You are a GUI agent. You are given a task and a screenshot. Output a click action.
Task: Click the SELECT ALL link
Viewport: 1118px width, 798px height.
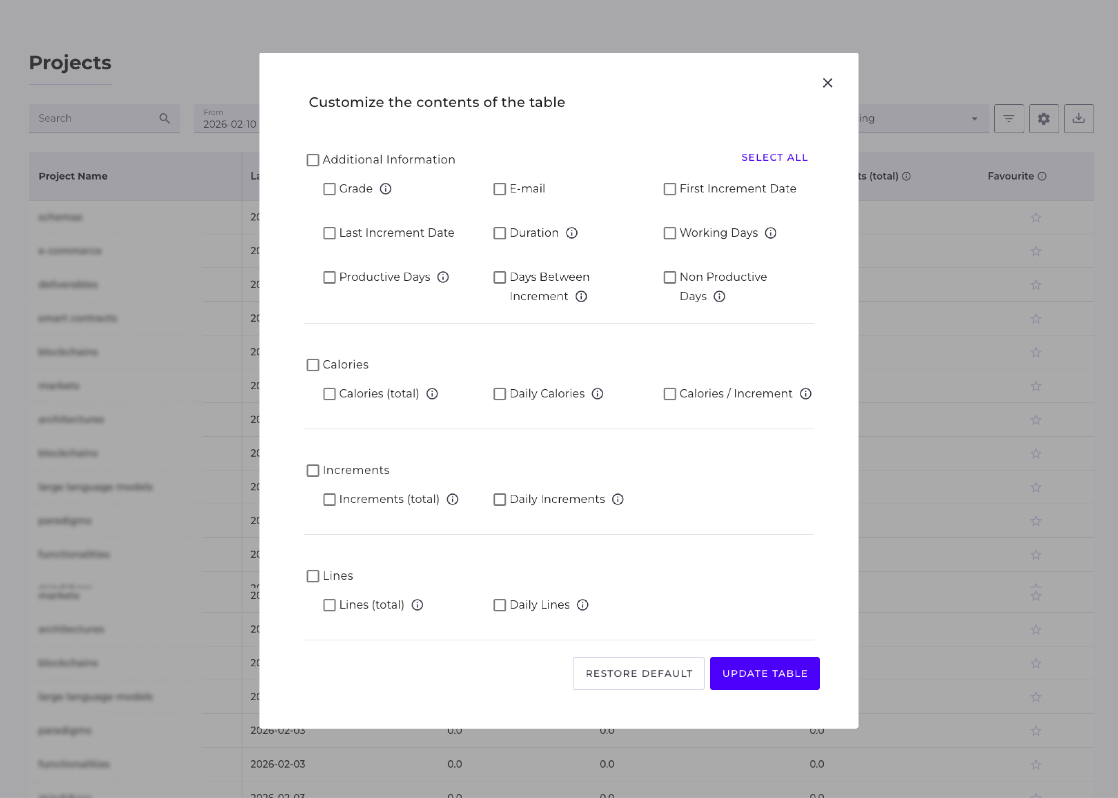click(x=774, y=157)
